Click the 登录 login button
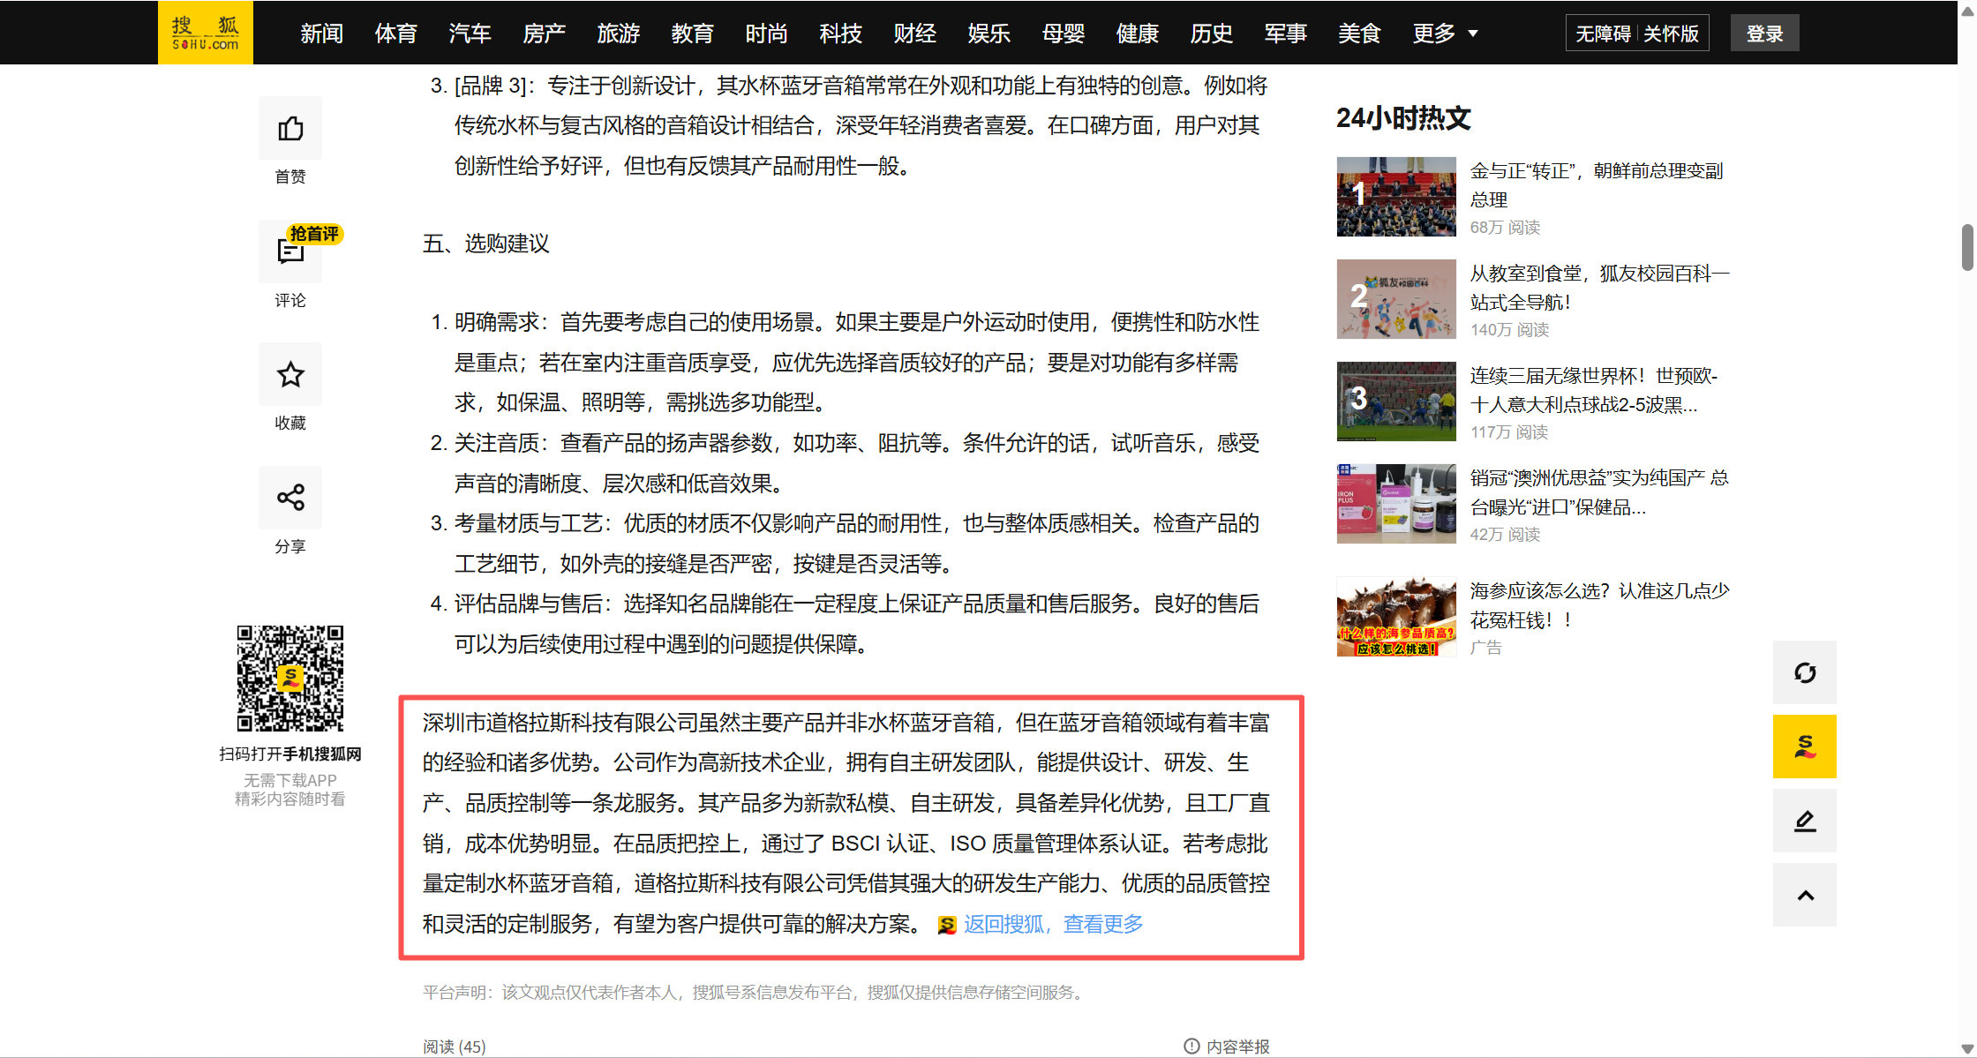 (1764, 34)
